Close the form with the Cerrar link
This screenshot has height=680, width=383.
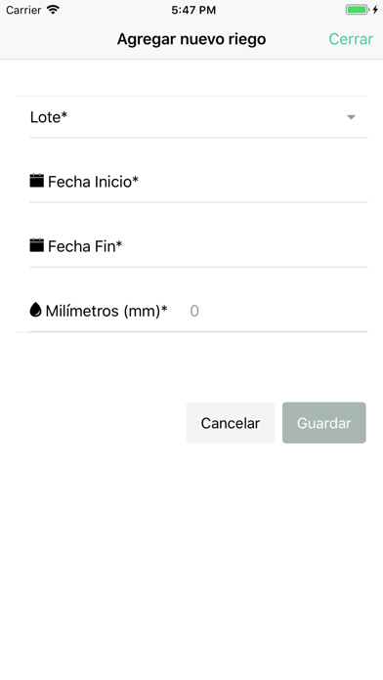pos(351,39)
